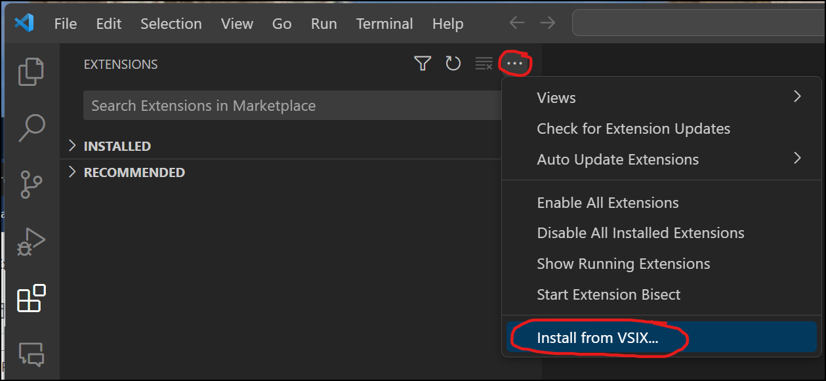The image size is (826, 381).
Task: Open the Views and More Actions menu
Action: tap(514, 63)
